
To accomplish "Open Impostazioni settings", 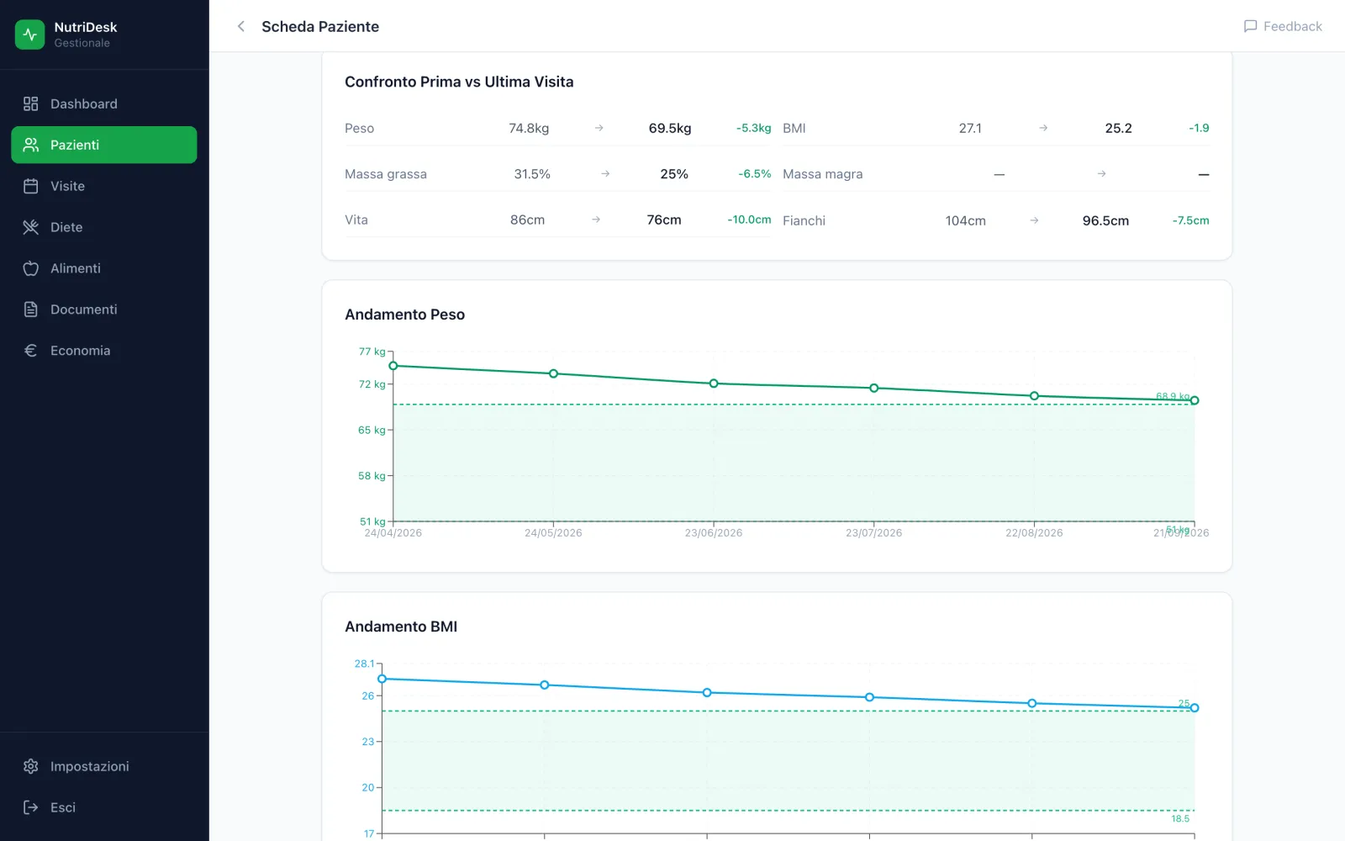I will pos(104,766).
